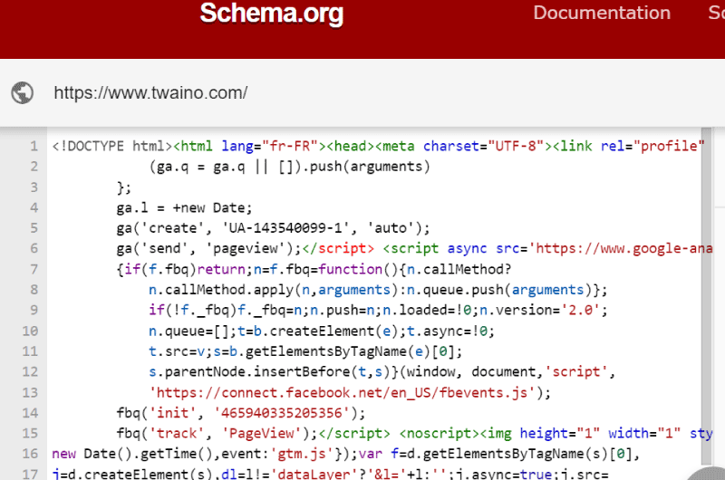Click the fbevents.js URL string
Screen dimensions: 725x480
[x=343, y=393]
